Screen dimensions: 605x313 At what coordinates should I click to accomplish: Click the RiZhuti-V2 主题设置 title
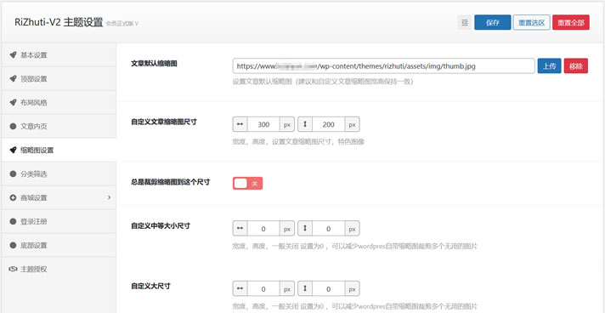pos(59,22)
